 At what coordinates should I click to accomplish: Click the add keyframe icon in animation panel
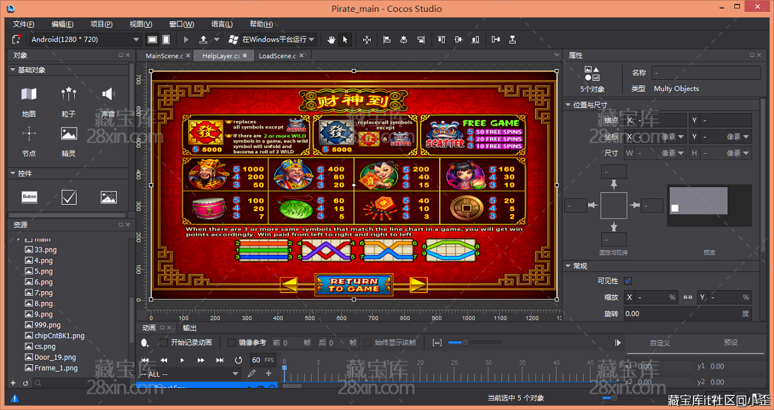click(x=145, y=343)
